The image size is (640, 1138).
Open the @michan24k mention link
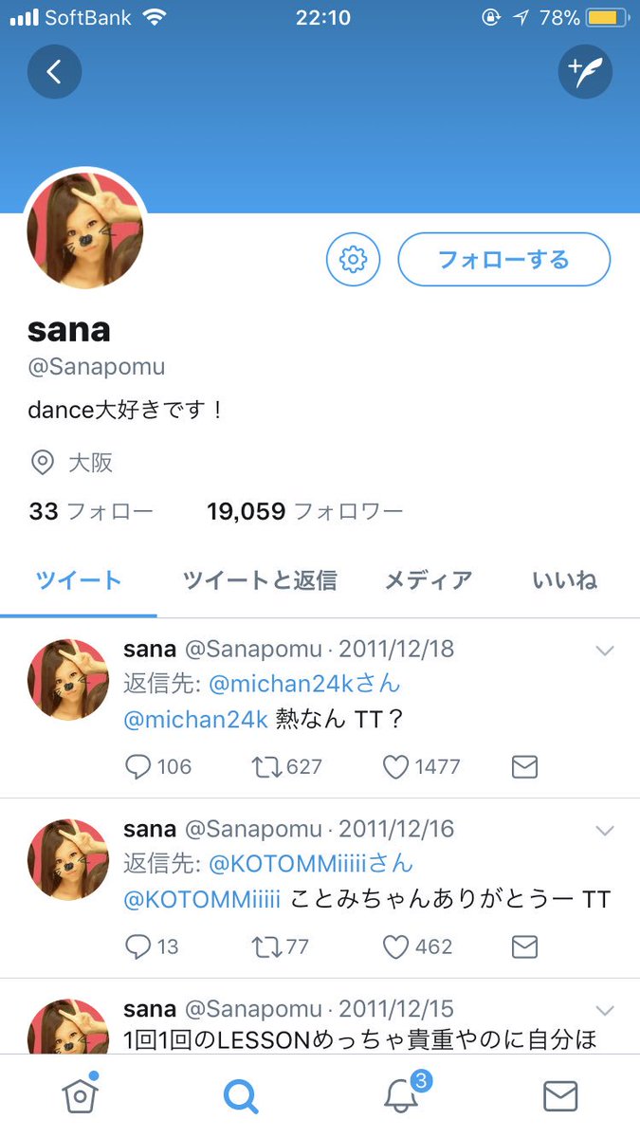[x=195, y=719]
